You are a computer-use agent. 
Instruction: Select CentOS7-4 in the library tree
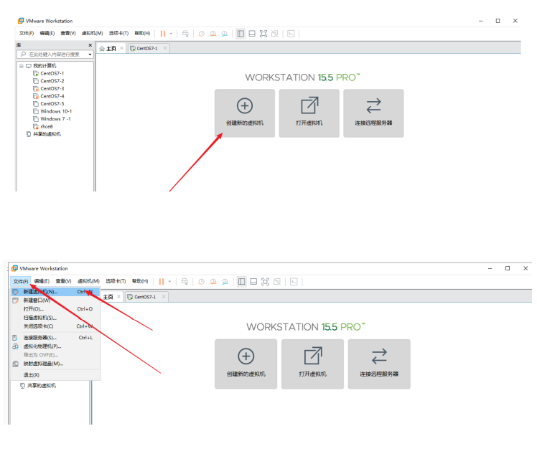[x=48, y=96]
